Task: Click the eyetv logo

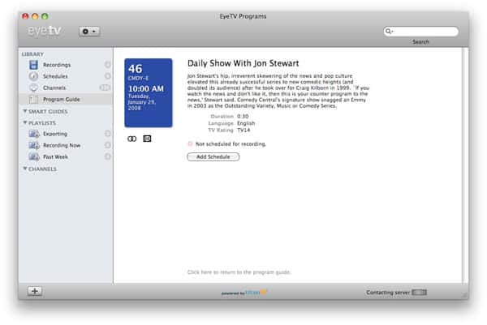Action: pos(44,31)
